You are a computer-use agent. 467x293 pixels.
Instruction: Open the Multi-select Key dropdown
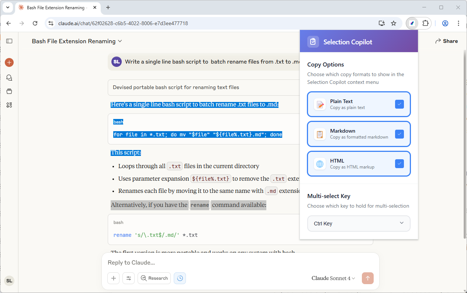click(x=359, y=224)
